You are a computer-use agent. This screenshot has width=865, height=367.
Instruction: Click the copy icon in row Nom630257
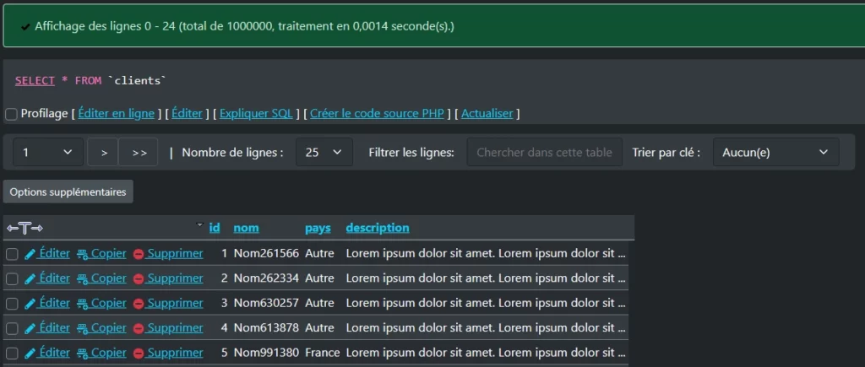83,304
